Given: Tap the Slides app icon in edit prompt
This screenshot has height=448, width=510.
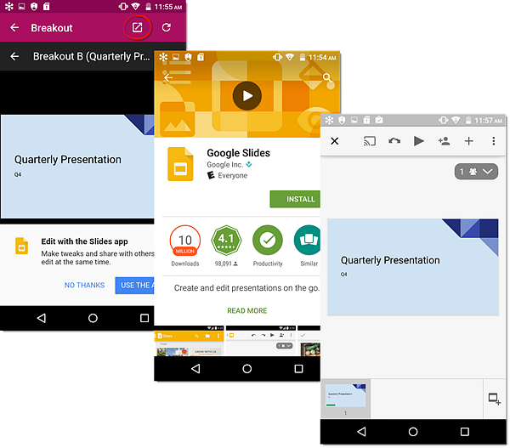Looking at the screenshot, I should [x=22, y=246].
